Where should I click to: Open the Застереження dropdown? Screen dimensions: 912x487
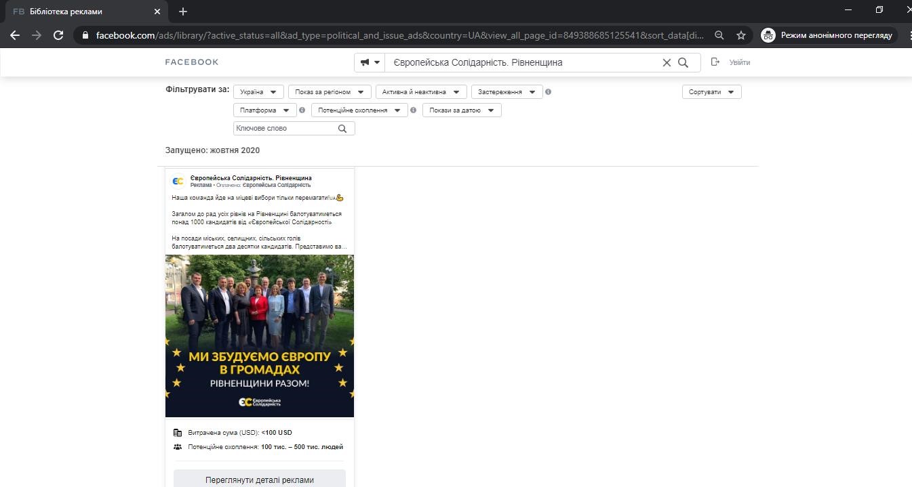[x=507, y=91]
